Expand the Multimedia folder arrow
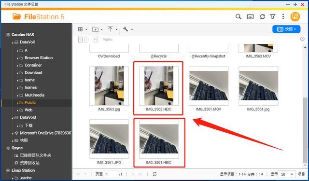Screen dimensions: 309x181 click(17, 96)
